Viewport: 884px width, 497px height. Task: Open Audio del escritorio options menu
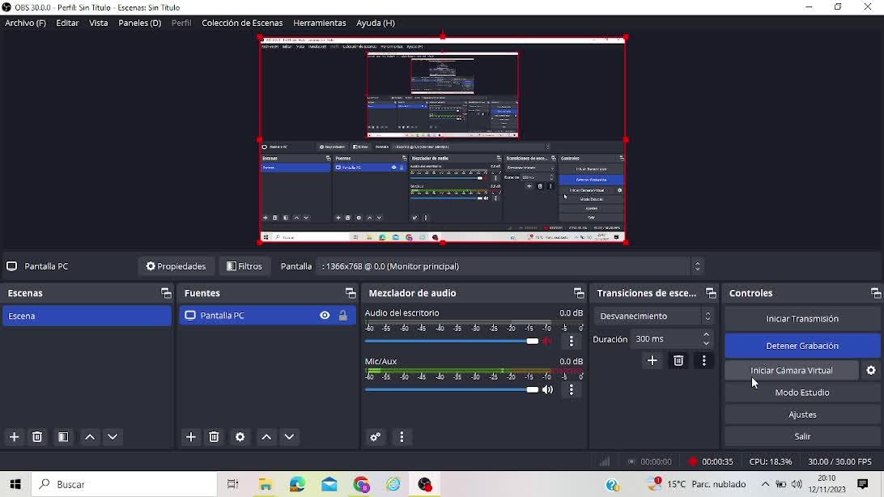point(572,342)
